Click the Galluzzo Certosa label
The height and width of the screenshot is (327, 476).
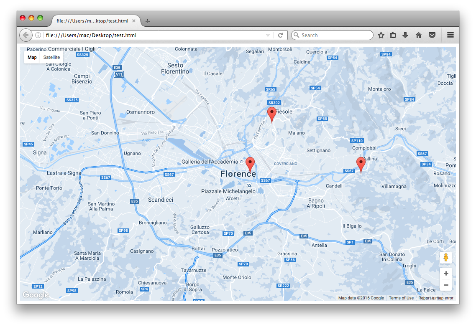(x=200, y=230)
